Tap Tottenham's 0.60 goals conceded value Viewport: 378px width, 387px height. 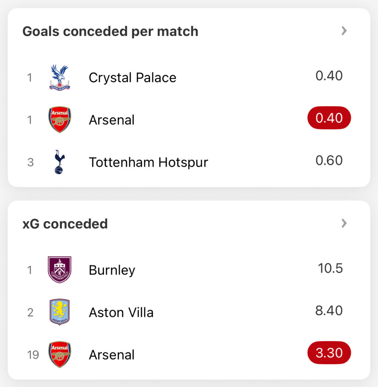pyautogui.click(x=329, y=160)
